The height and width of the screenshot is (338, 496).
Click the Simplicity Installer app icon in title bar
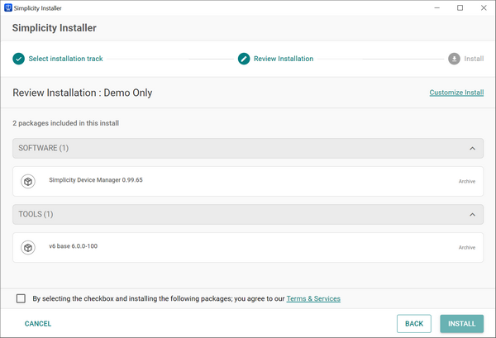coord(8,8)
